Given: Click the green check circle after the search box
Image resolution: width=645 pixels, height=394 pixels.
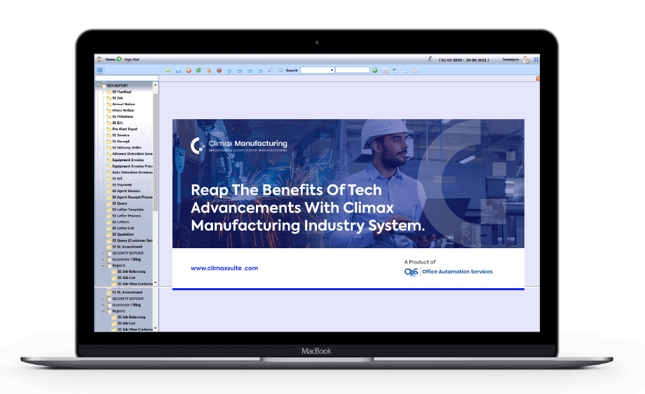Looking at the screenshot, I should (375, 70).
